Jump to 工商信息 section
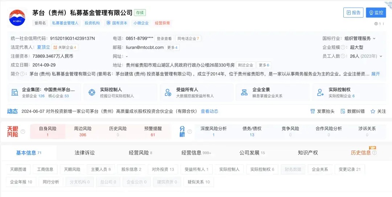This screenshot has width=392, height=197. point(45,169)
